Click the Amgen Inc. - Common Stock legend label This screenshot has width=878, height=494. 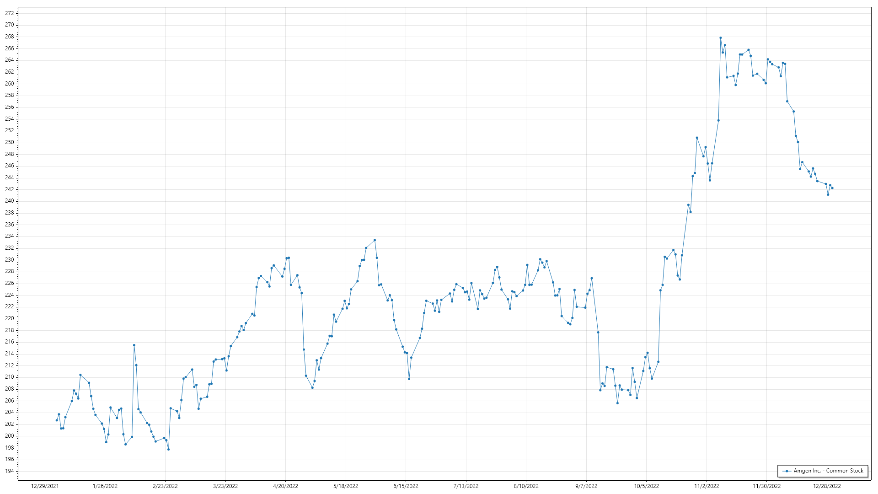(x=828, y=471)
